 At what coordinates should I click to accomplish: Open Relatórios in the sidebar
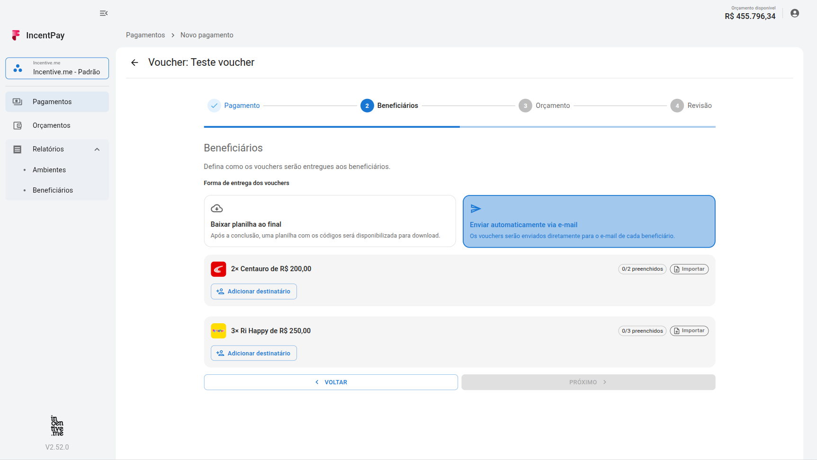click(57, 149)
